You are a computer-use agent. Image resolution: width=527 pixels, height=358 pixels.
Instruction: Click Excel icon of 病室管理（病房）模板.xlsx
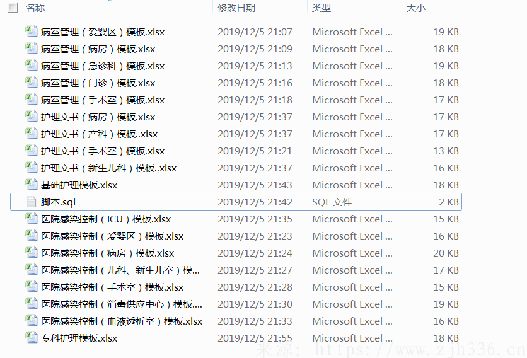click(x=32, y=49)
